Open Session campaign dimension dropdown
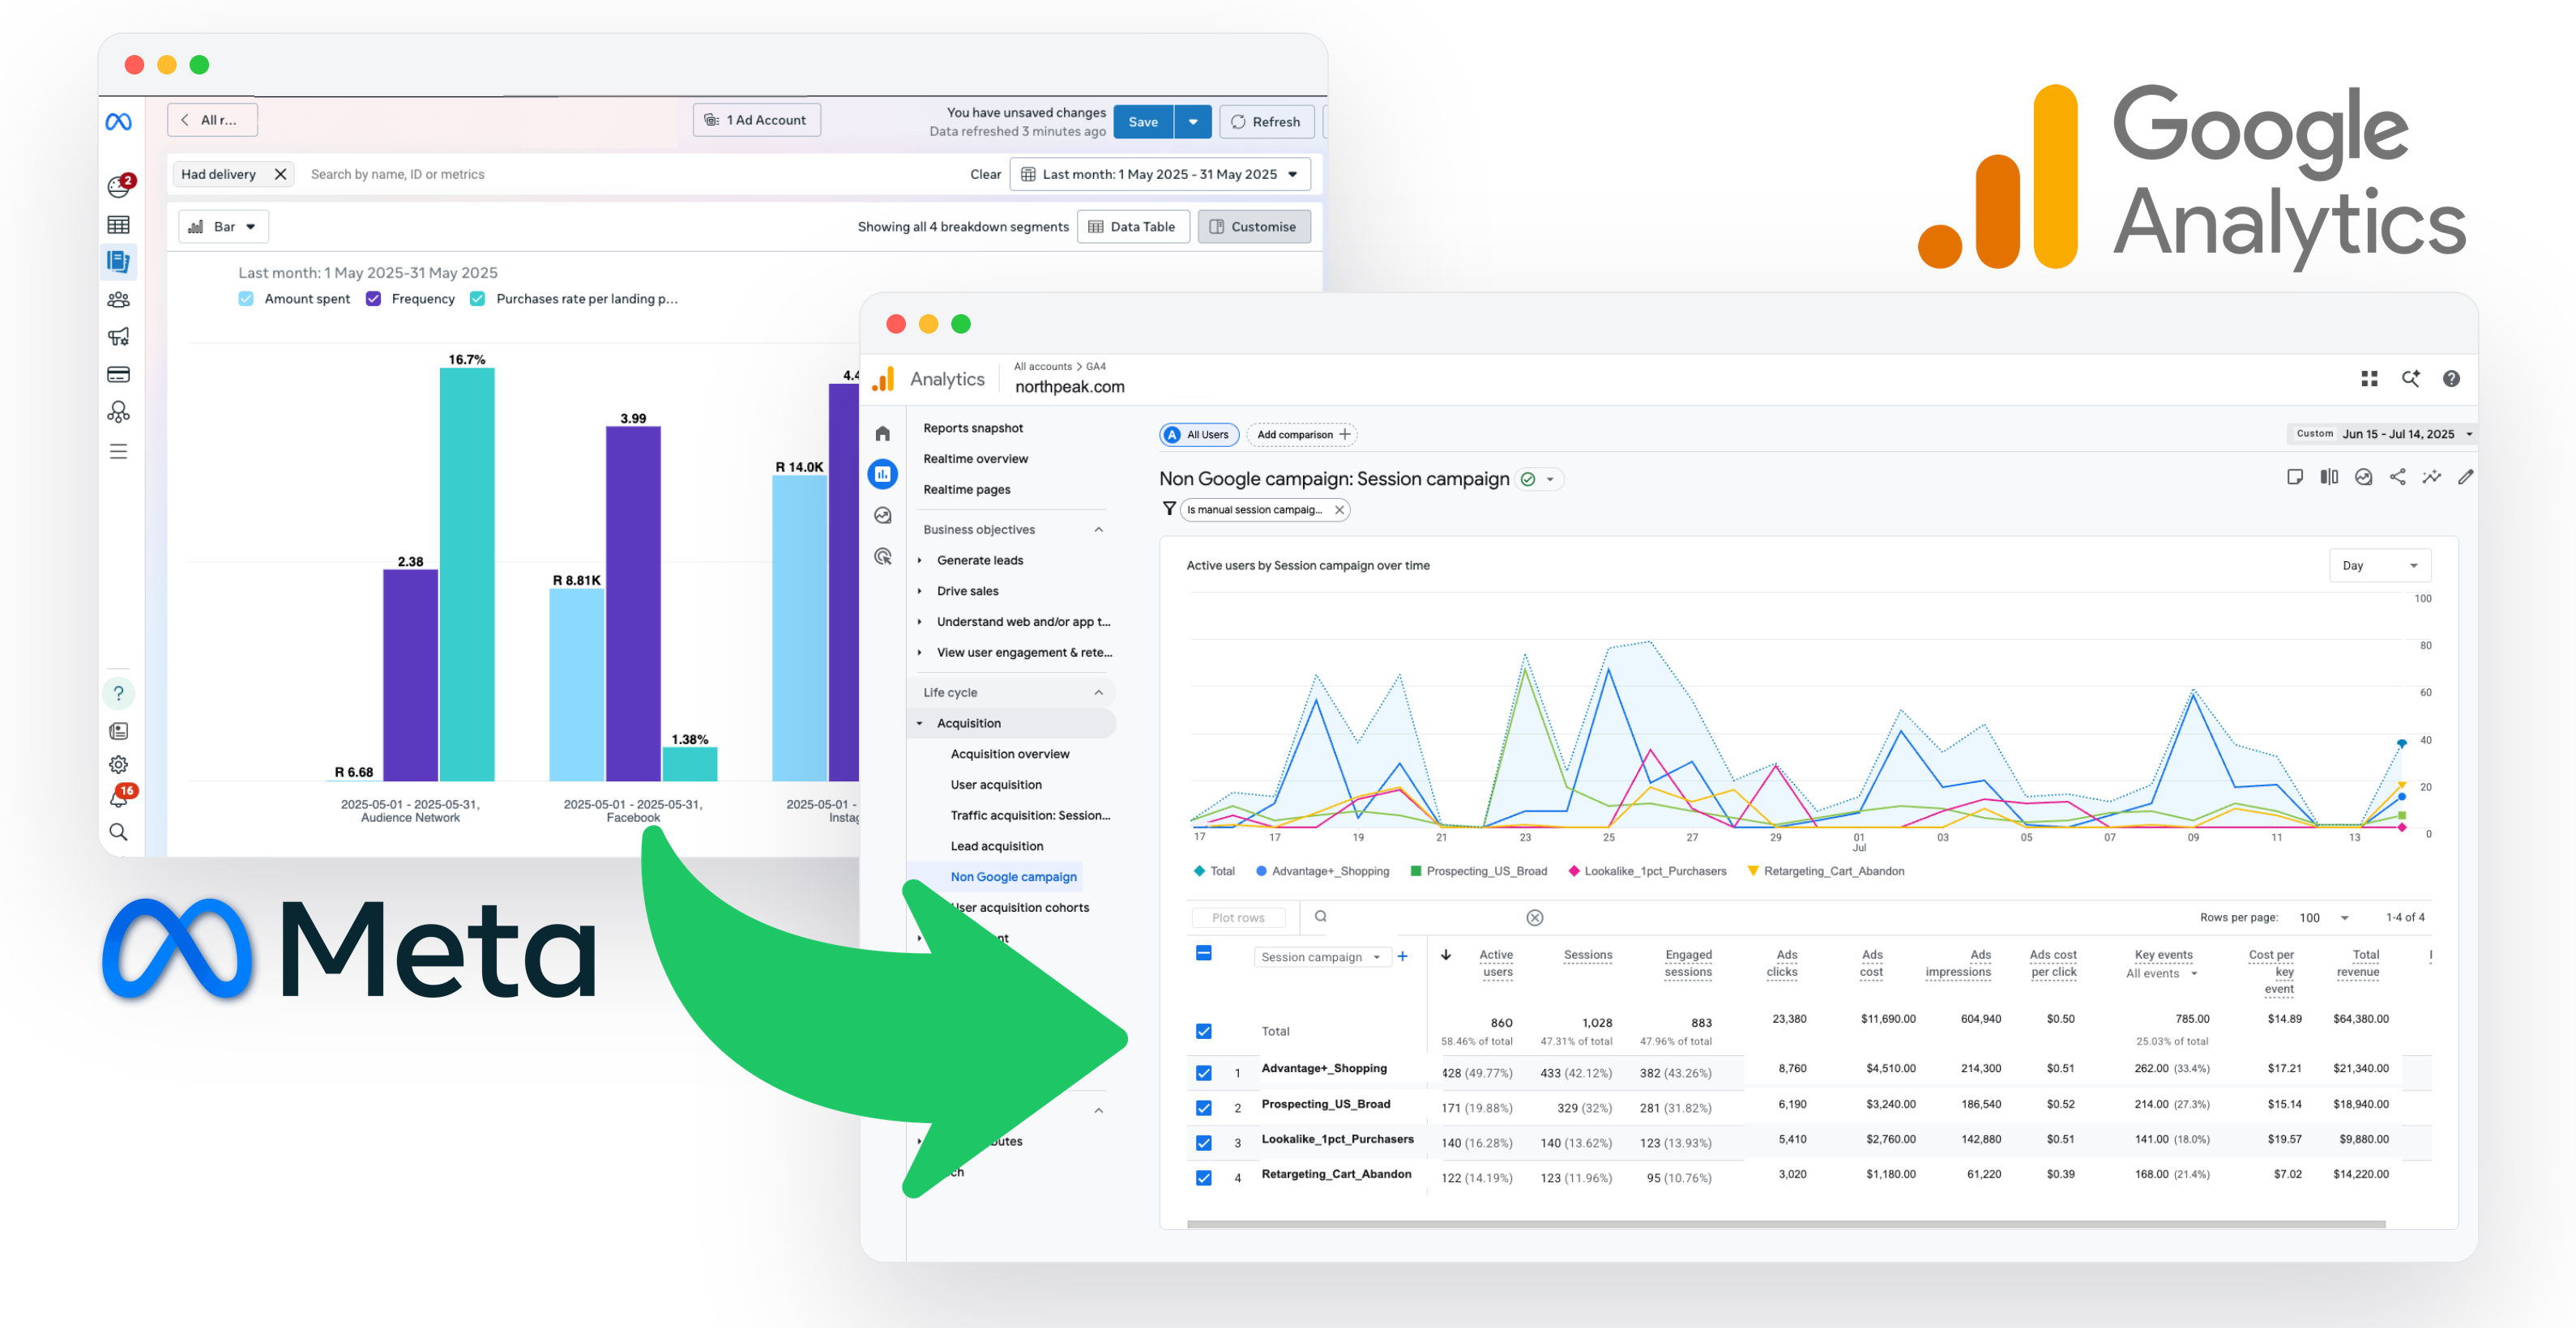 [x=1322, y=957]
